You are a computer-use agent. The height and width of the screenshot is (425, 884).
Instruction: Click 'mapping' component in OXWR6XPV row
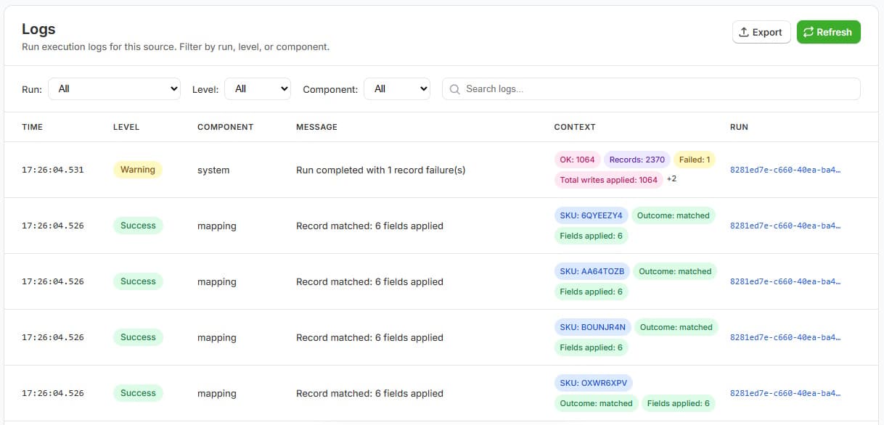coord(217,393)
